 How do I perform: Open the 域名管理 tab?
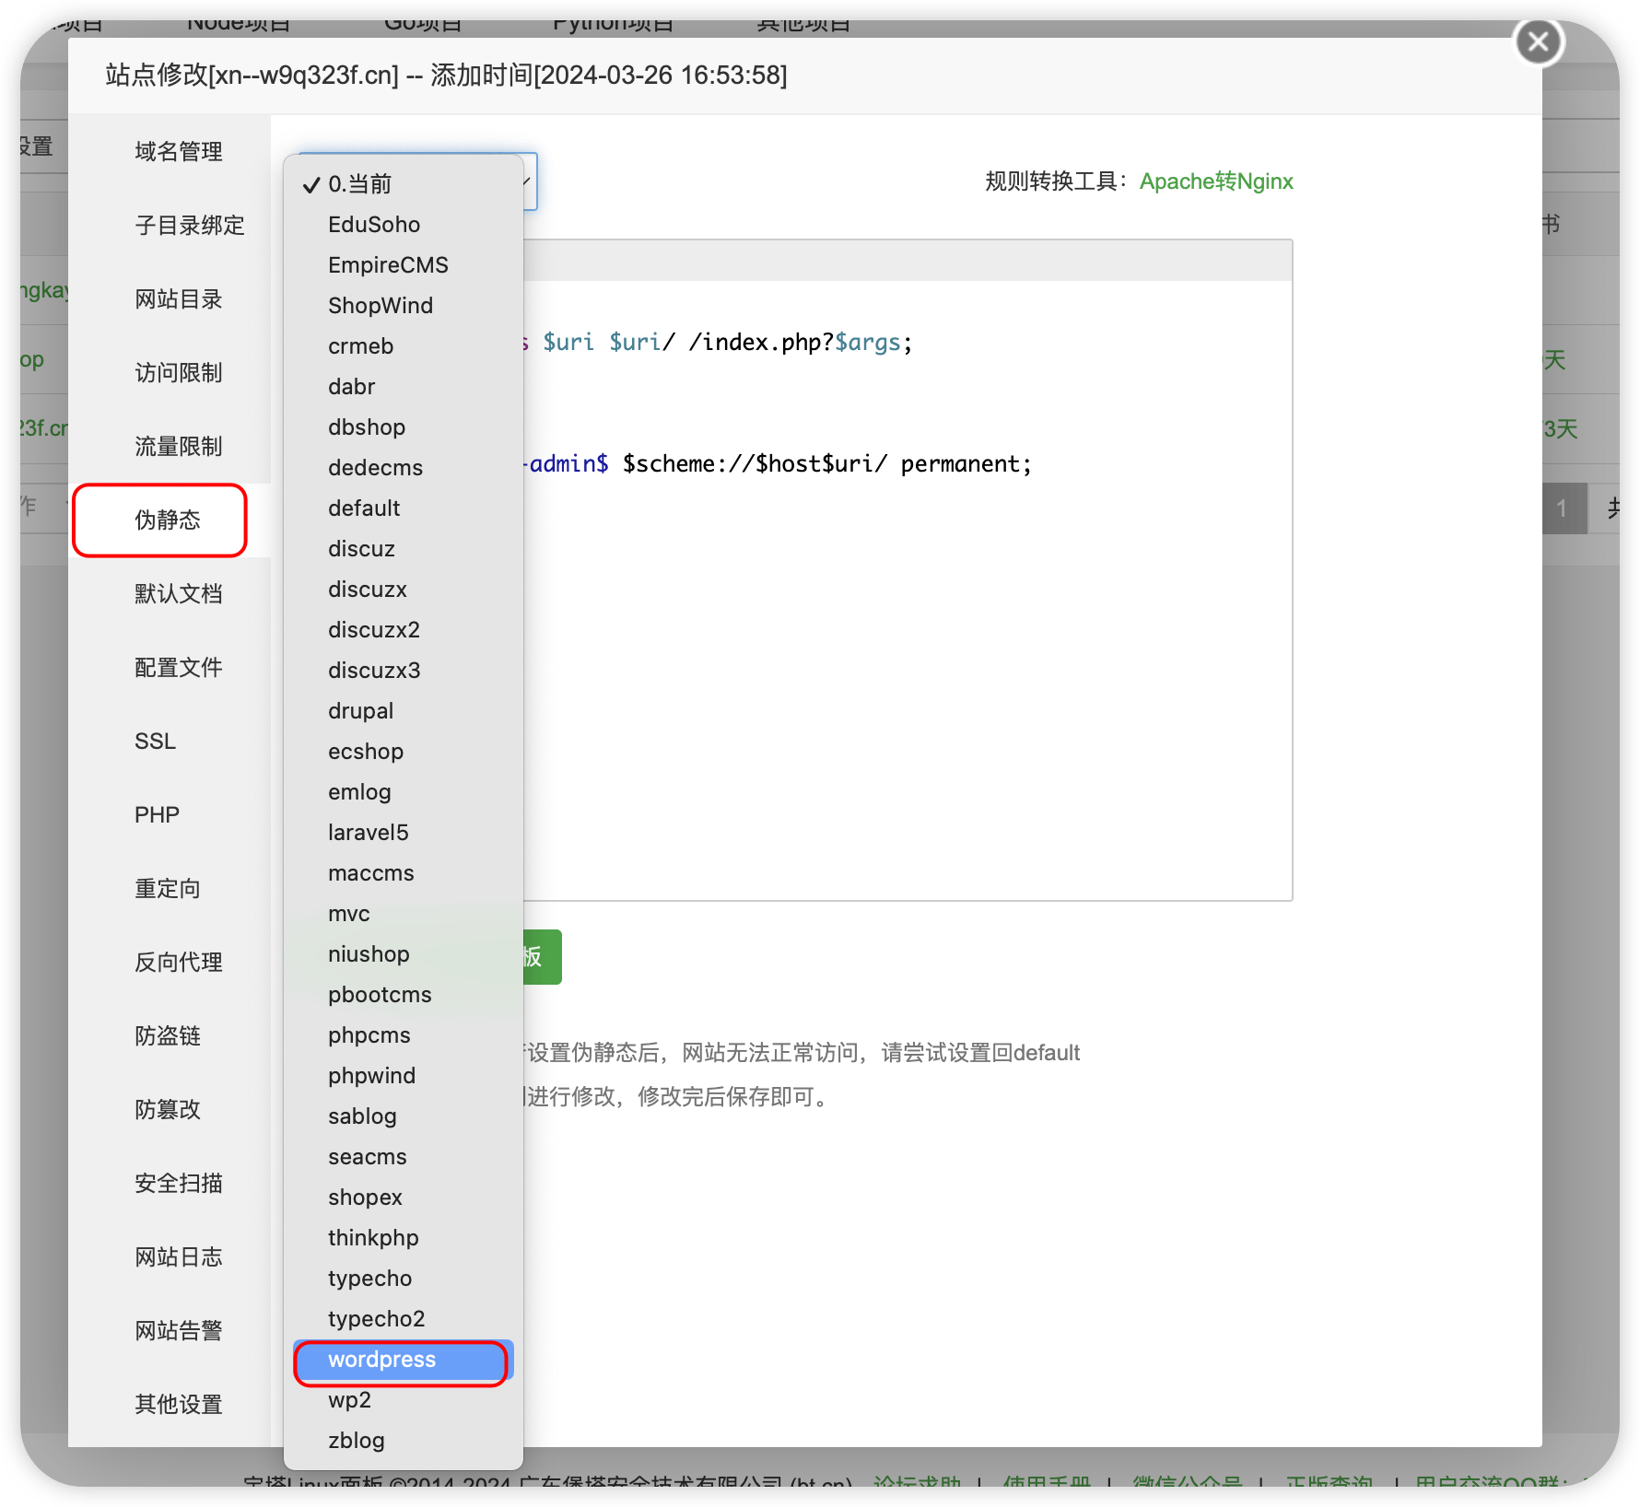[179, 152]
